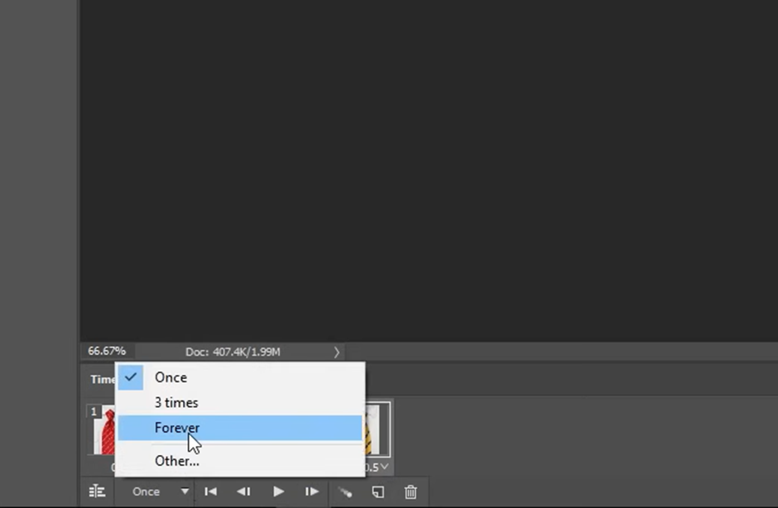Click the Timeline panel tab
This screenshot has height=508, width=778.
click(103, 379)
